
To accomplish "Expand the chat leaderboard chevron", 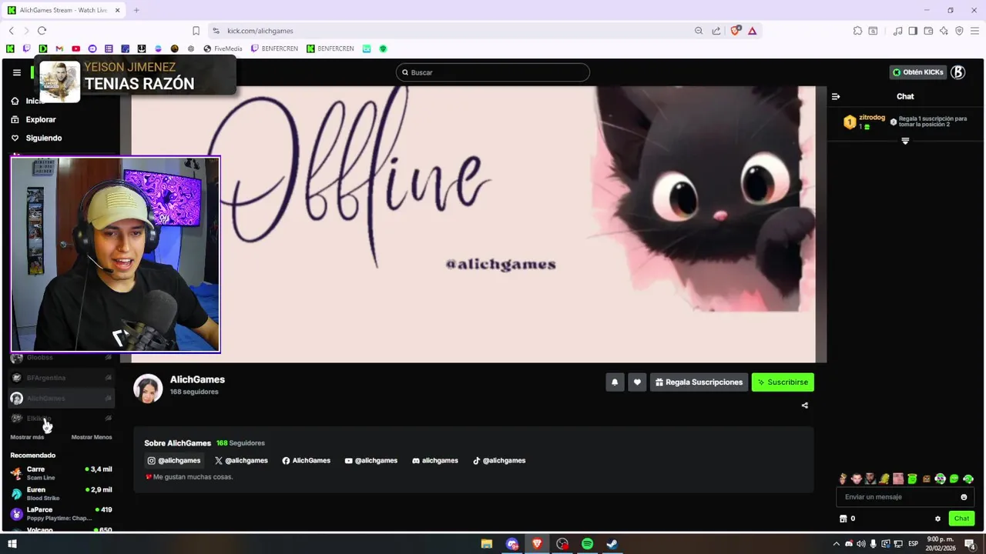I will [905, 141].
